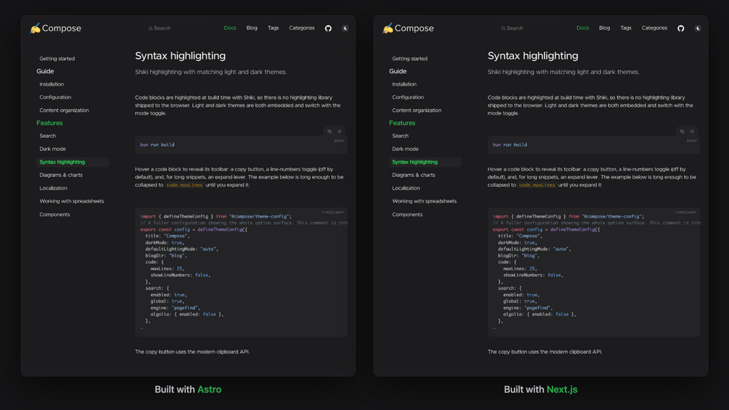Image resolution: width=729 pixels, height=410 pixels.
Task: Copy the bash code block in Astro panel
Action: 329,131
